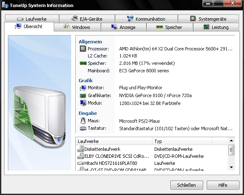Click the Modus display icon
This screenshot has width=244, height=195.
83,103
